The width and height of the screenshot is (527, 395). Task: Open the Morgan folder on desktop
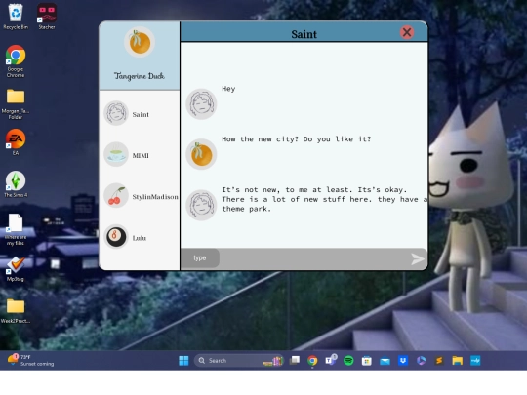click(16, 104)
